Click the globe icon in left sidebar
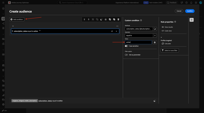Image resolution: width=204 pixels, height=113 pixels. pyautogui.click(x=3, y=104)
